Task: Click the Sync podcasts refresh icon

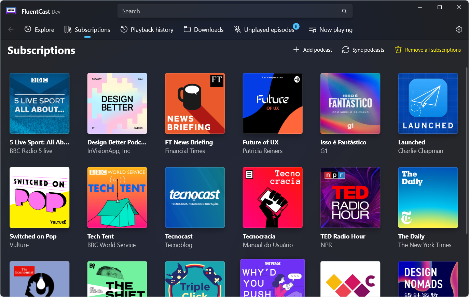Action: [345, 50]
